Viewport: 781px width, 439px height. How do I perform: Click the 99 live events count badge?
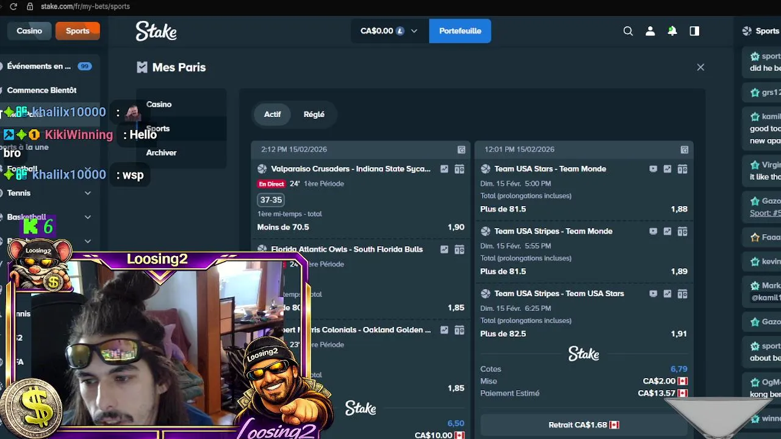tap(84, 66)
